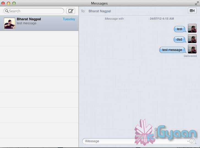Click the Tuesday timestamp on the conversation
Screen dimensions: 200x148
[69, 19]
